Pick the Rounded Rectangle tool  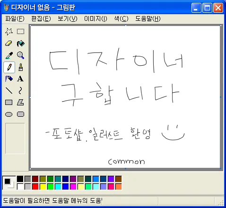[21, 114]
